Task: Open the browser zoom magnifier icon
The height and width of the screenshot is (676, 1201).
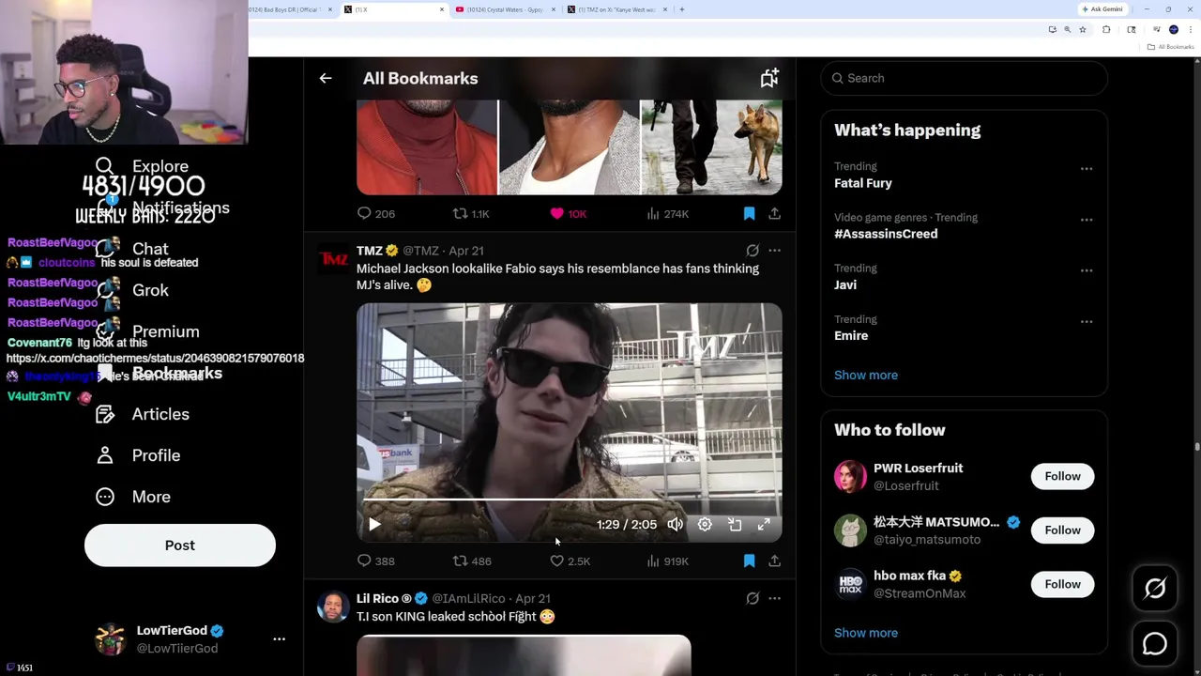Action: coord(1067,30)
